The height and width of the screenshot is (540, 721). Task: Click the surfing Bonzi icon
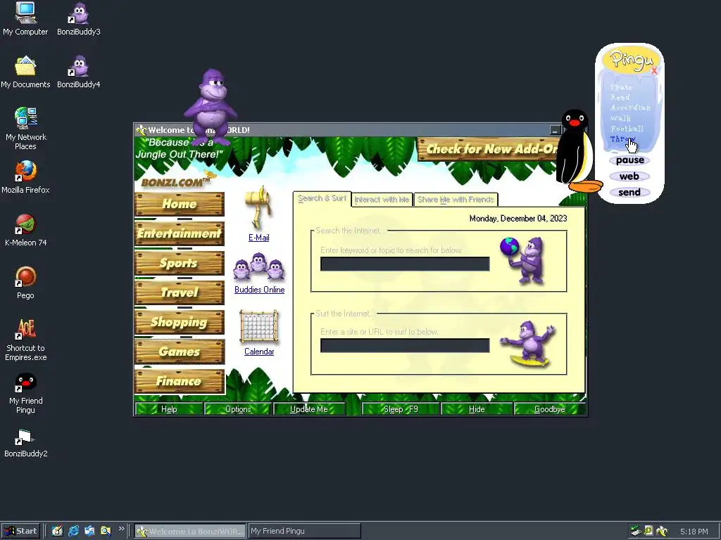(528, 344)
